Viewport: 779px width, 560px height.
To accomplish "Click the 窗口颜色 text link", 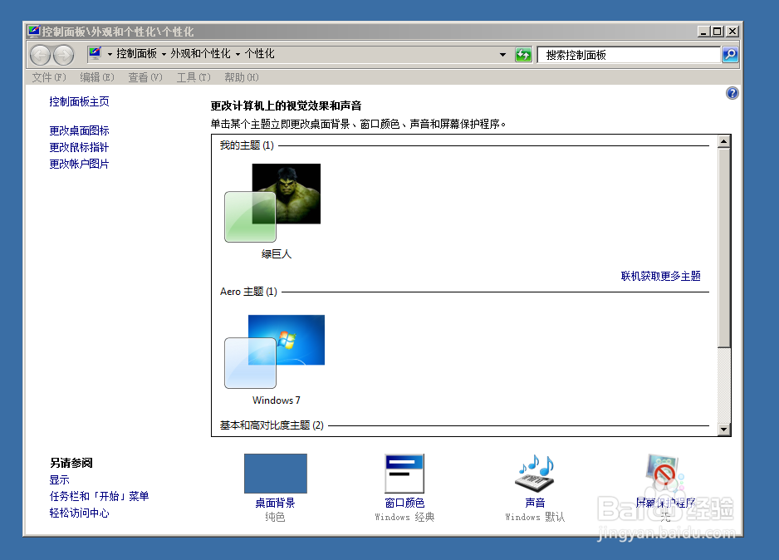I will [x=404, y=503].
